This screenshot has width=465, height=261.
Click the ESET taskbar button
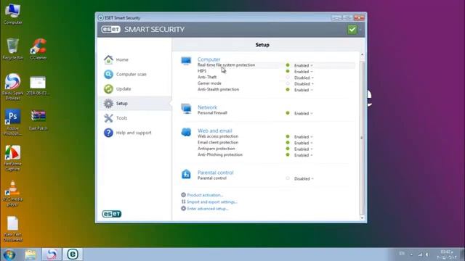(73, 254)
